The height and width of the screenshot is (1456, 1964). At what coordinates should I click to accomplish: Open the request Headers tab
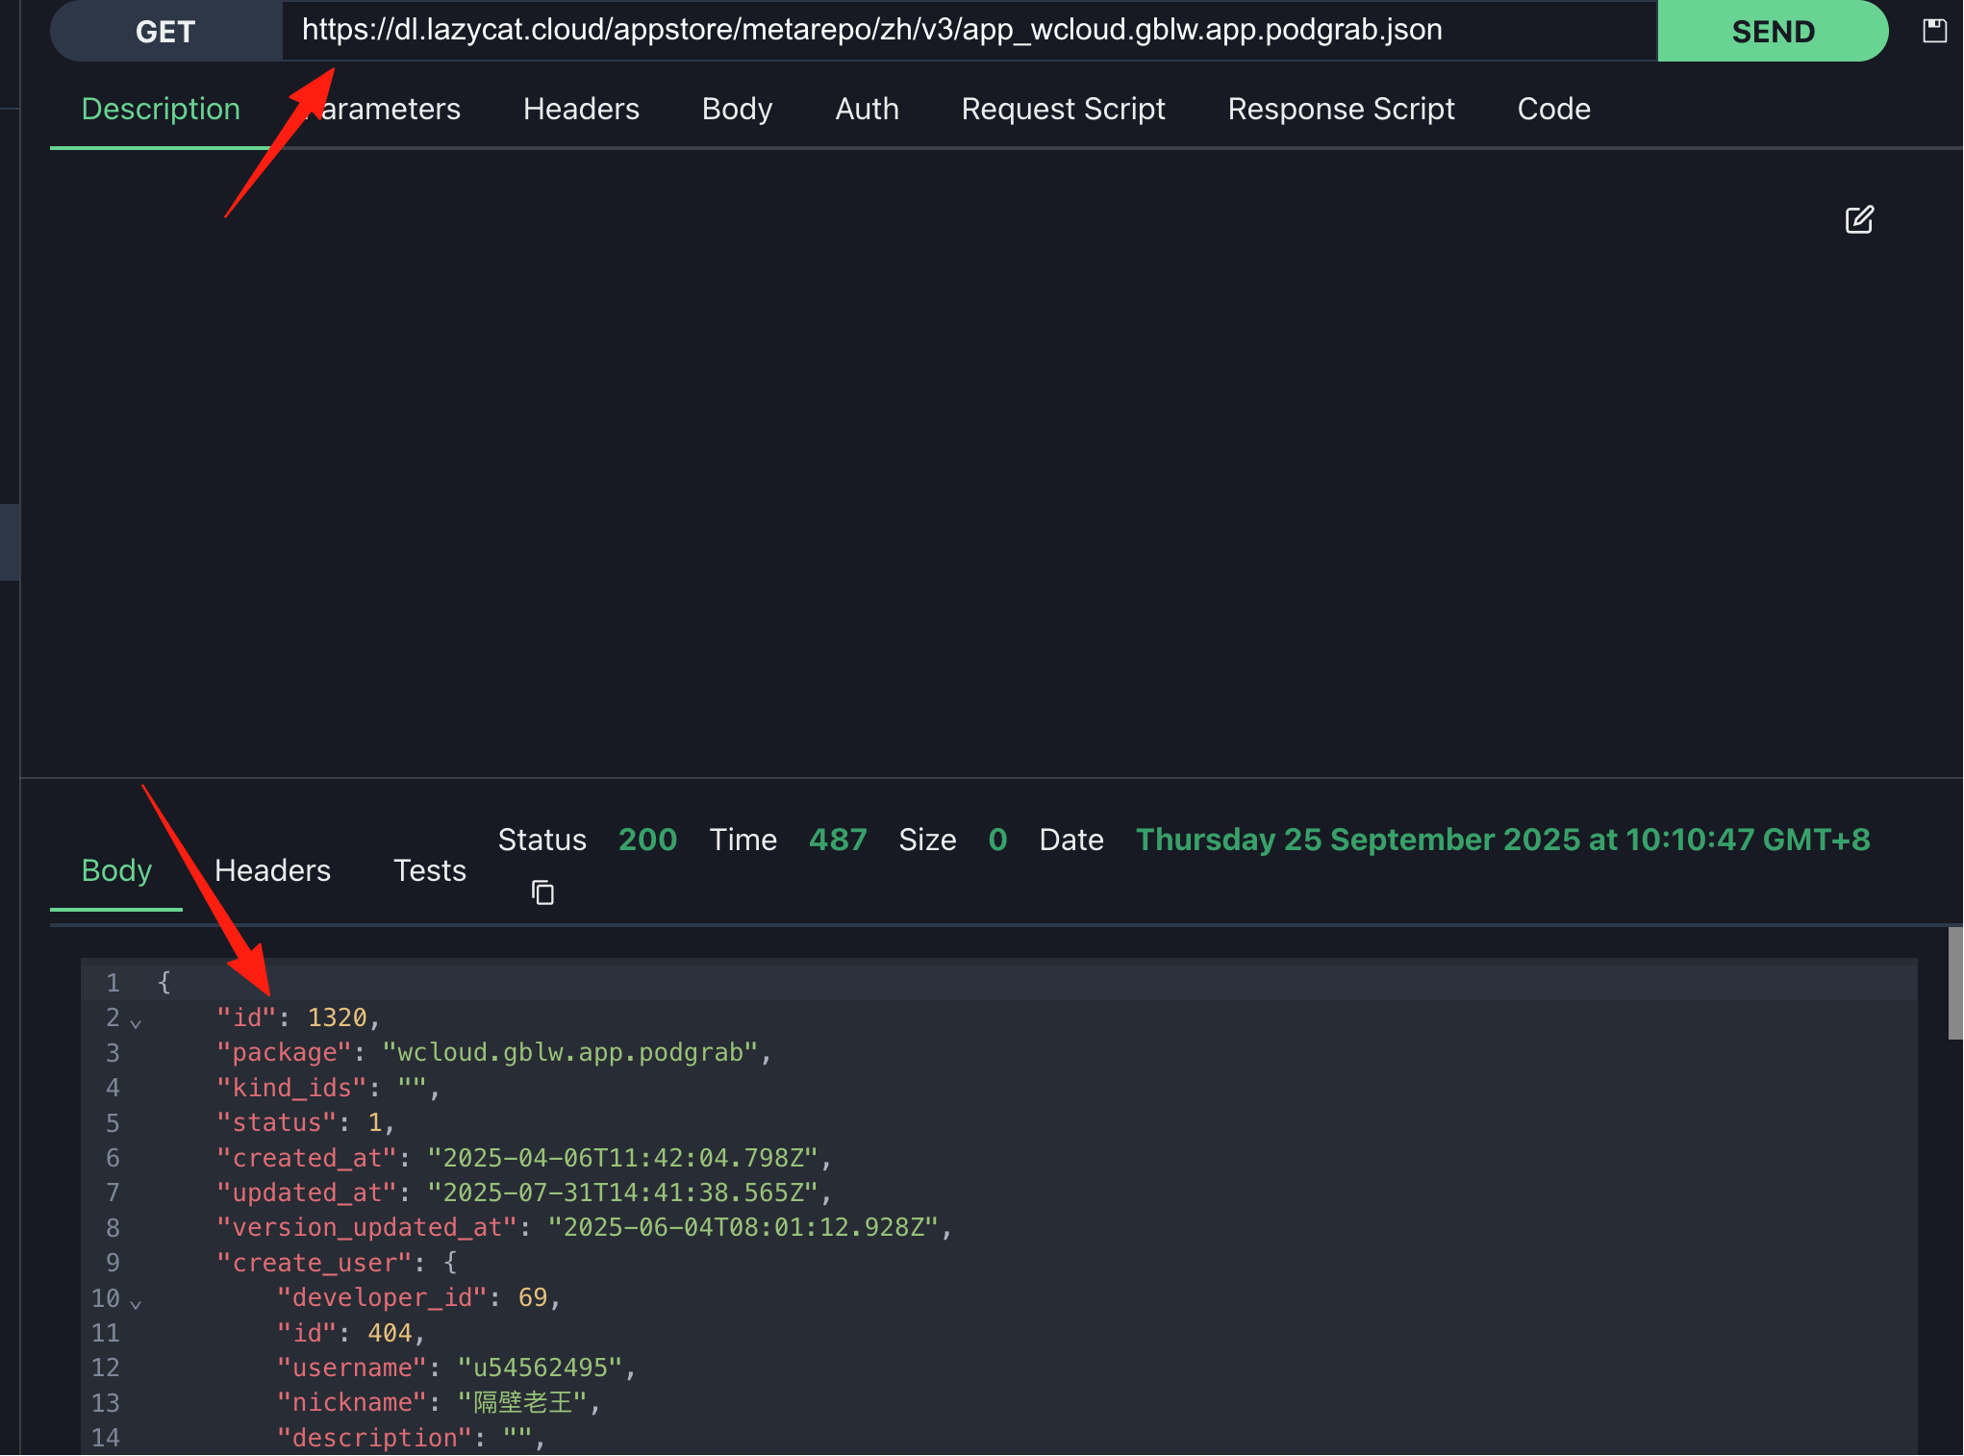pos(581,109)
